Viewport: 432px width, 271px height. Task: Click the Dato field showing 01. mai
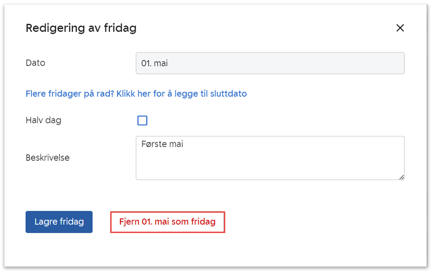270,63
